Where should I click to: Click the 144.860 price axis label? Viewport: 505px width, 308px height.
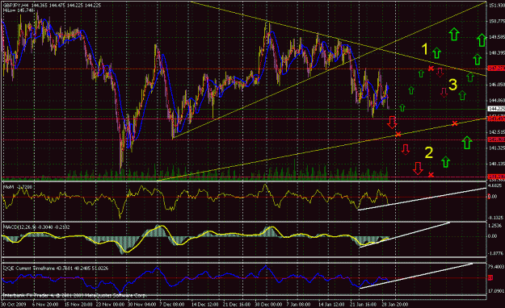coord(497,100)
